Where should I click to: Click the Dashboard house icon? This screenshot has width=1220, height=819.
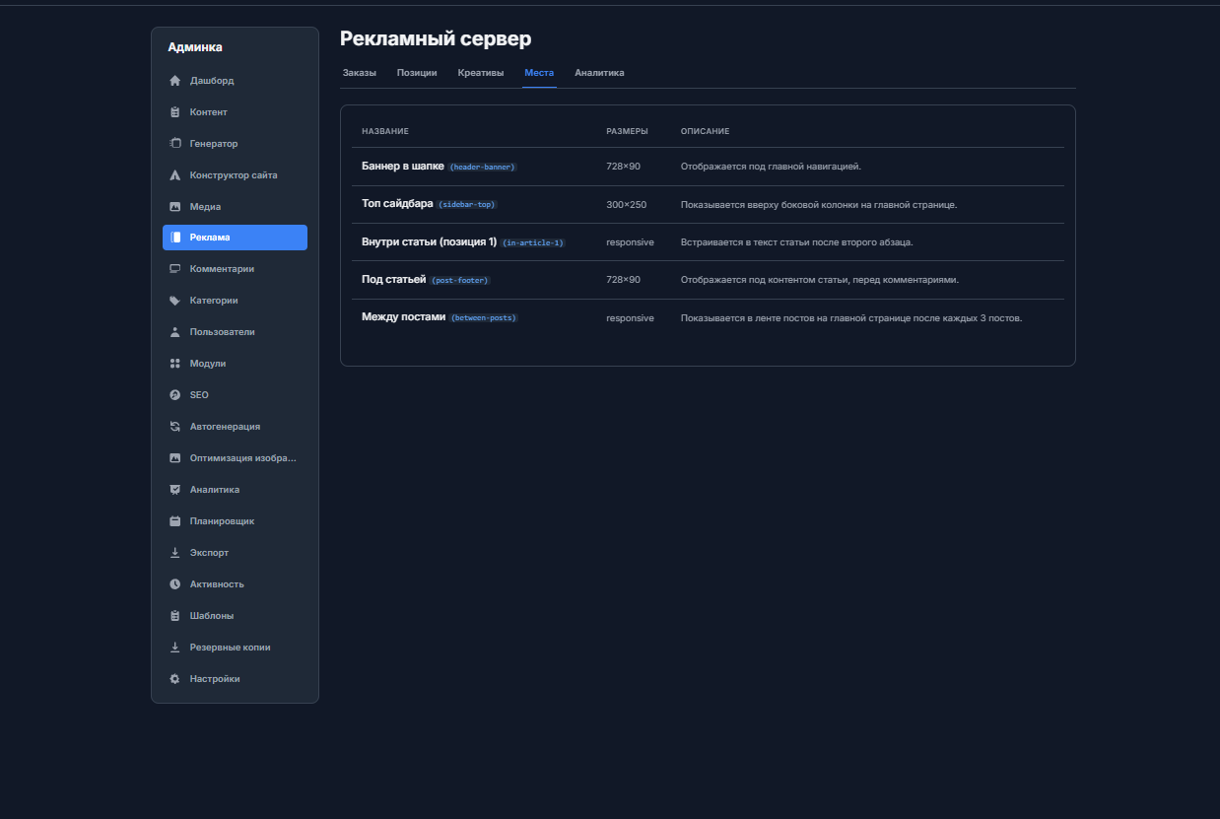[x=175, y=81]
